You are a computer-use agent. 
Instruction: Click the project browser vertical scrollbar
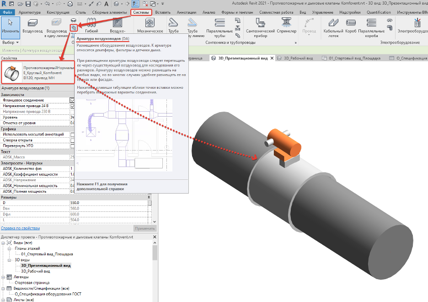click(x=155, y=253)
